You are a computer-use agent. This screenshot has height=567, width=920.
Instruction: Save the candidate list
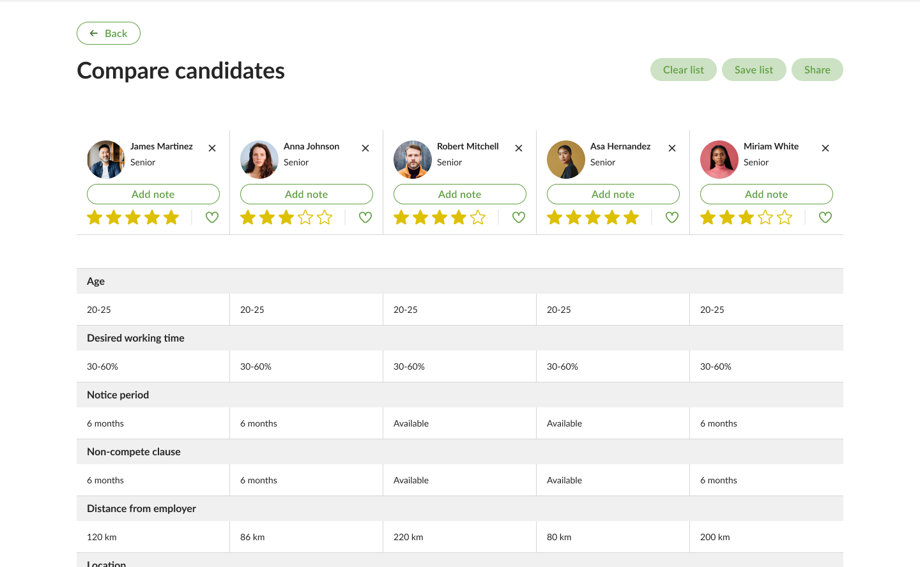(x=754, y=70)
